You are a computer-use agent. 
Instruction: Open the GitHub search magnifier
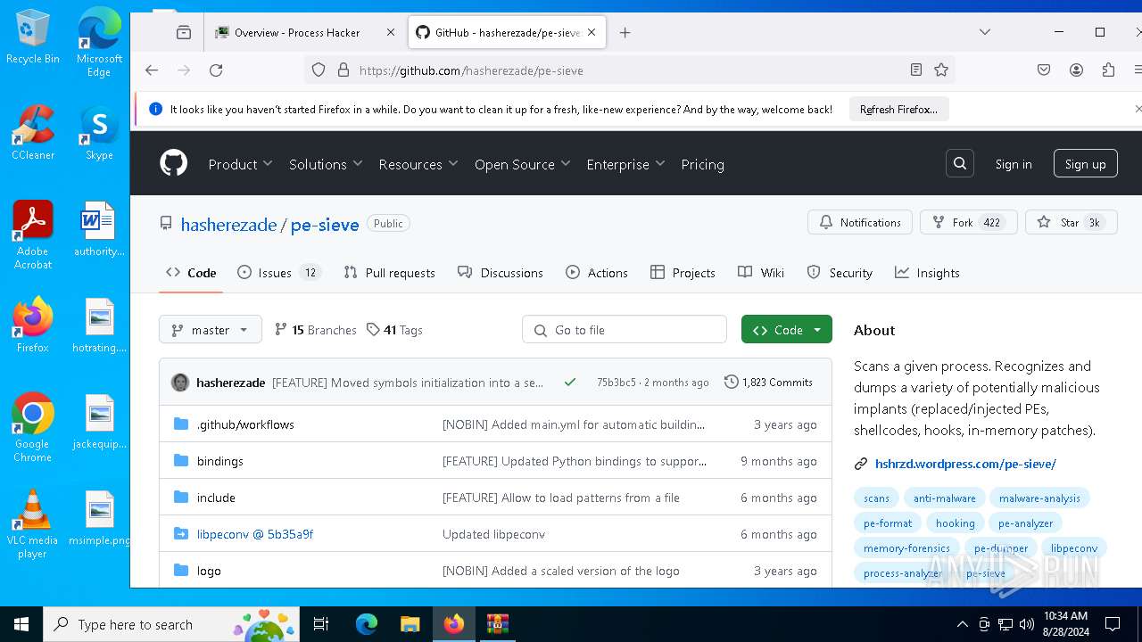pos(960,163)
